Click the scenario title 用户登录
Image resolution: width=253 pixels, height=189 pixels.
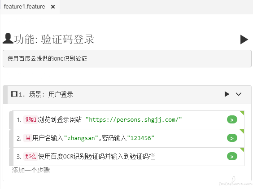61,94
